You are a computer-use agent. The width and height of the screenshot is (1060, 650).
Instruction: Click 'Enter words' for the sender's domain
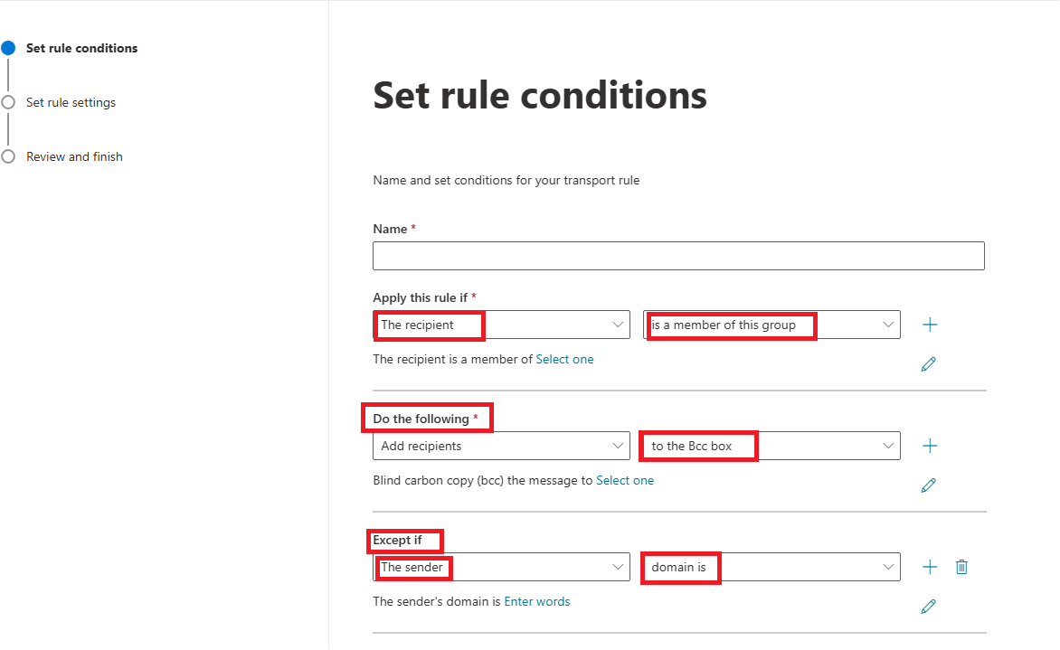[537, 601]
